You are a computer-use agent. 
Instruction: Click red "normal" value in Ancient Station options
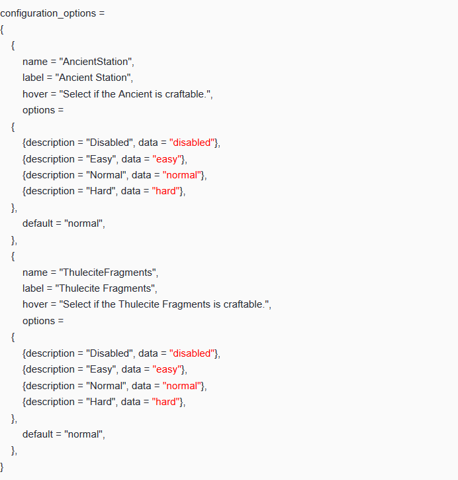point(181,175)
